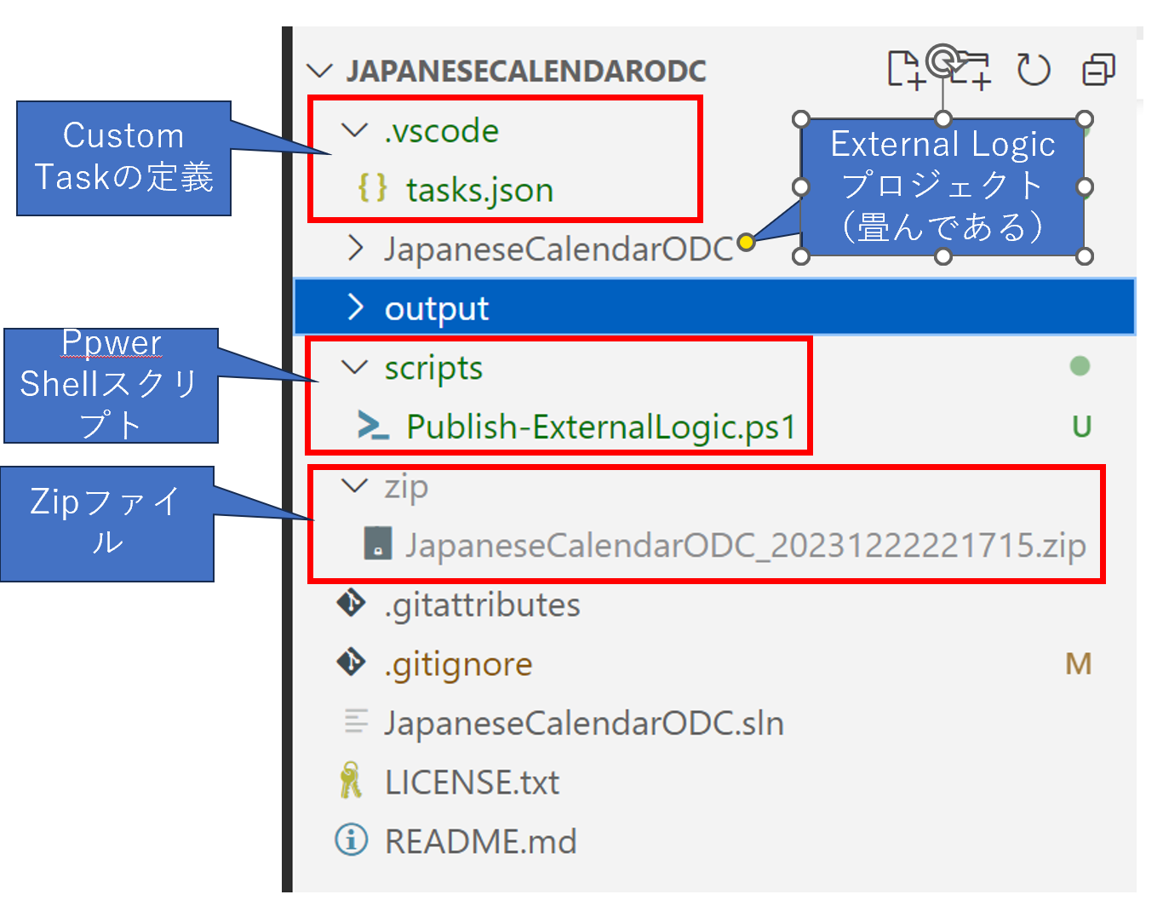The image size is (1163, 906).
Task: Open README.md file
Action: 480,841
